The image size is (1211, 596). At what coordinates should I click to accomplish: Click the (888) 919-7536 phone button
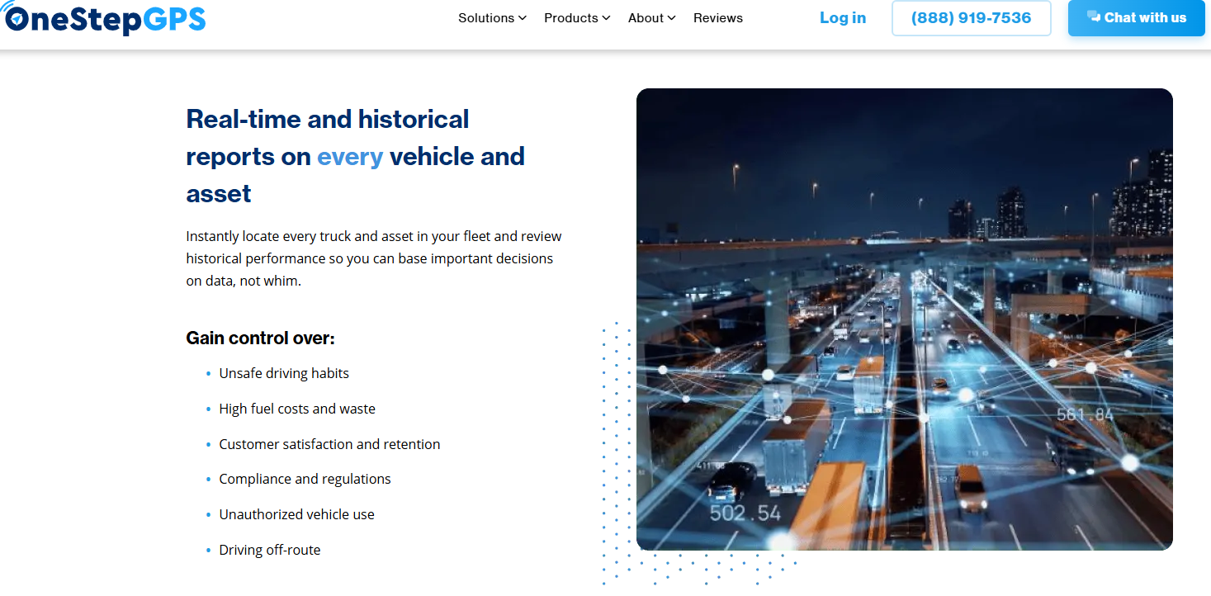pos(972,18)
